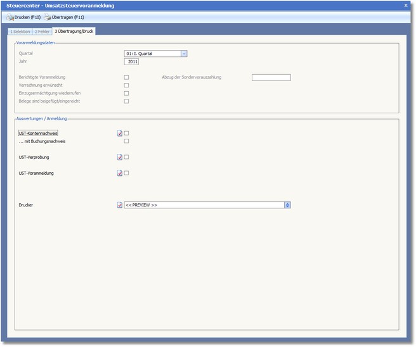Check Einzugsermächtigung widerrufen option
416x347 pixels.
127,93
